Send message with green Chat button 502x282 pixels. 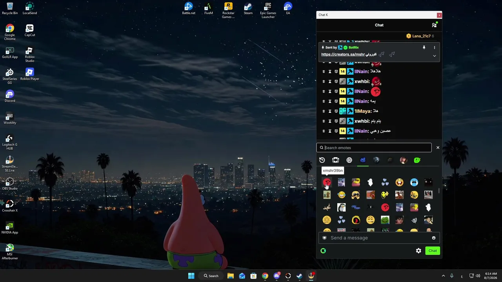tap(433, 251)
